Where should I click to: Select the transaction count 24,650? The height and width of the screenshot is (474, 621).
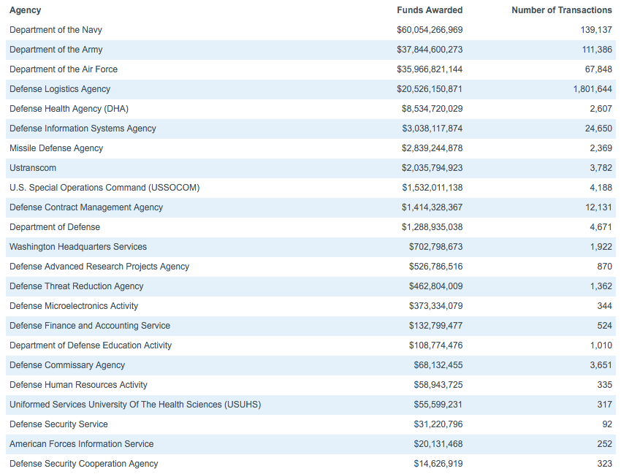click(x=598, y=129)
